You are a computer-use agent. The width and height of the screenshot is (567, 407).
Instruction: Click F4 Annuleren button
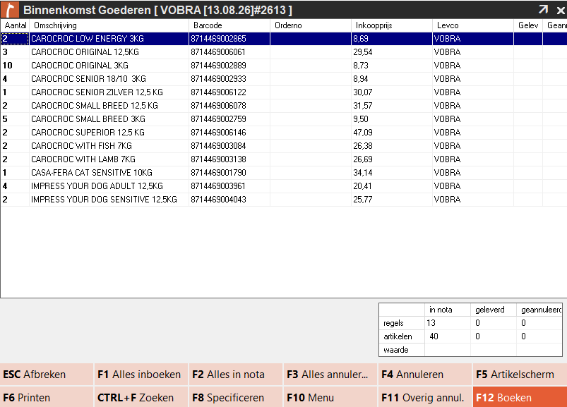click(425, 375)
